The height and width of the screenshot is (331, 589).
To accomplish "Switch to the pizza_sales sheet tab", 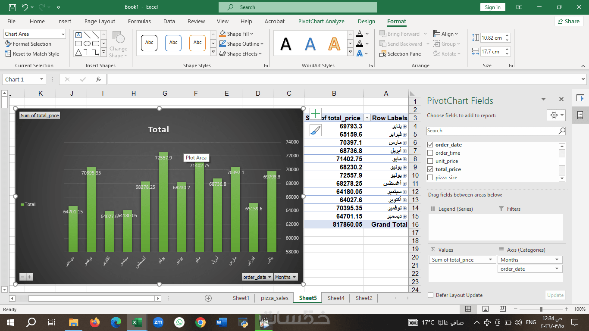I will point(275,298).
